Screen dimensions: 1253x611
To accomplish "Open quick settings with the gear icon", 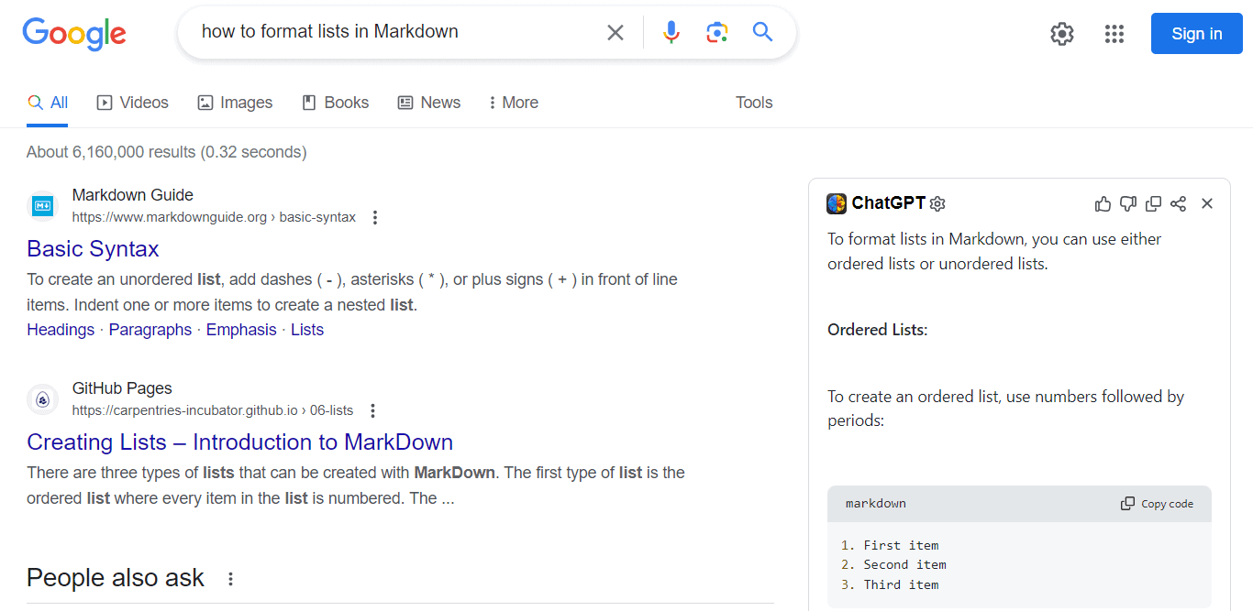I will [x=1061, y=34].
